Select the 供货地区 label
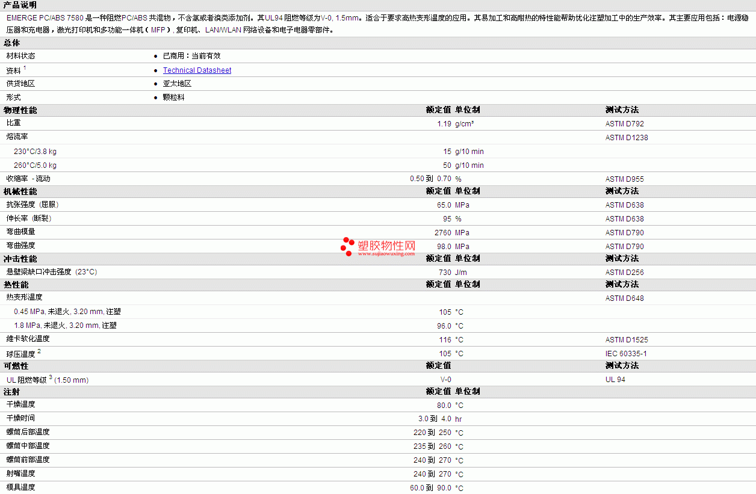Screen dimensions: 756x494 click(21, 84)
